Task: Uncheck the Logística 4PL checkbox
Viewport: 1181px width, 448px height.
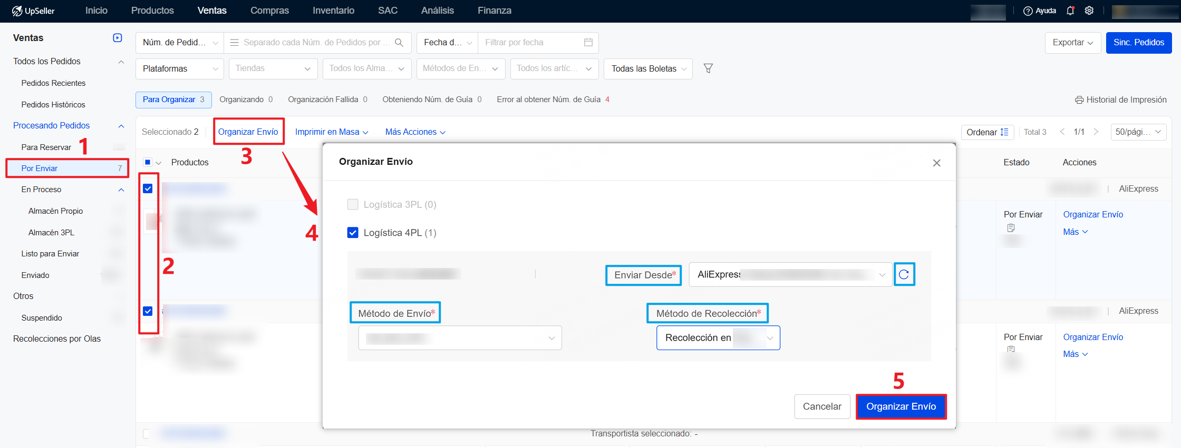Action: tap(353, 233)
